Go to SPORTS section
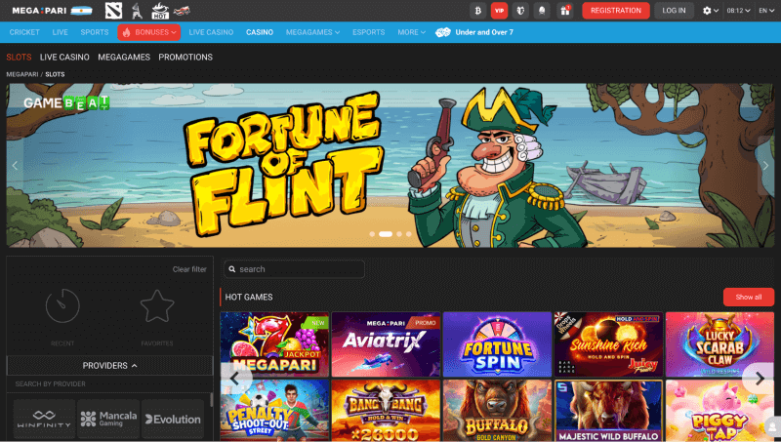The image size is (781, 442). coord(95,32)
